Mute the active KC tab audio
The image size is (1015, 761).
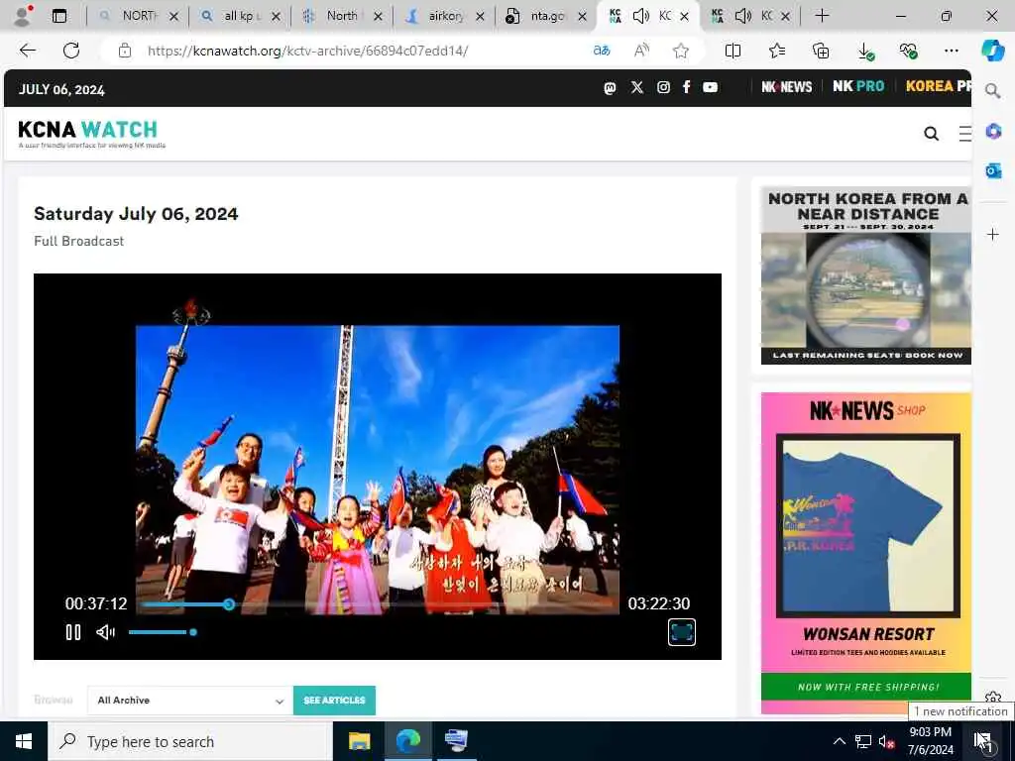pyautogui.click(x=641, y=16)
